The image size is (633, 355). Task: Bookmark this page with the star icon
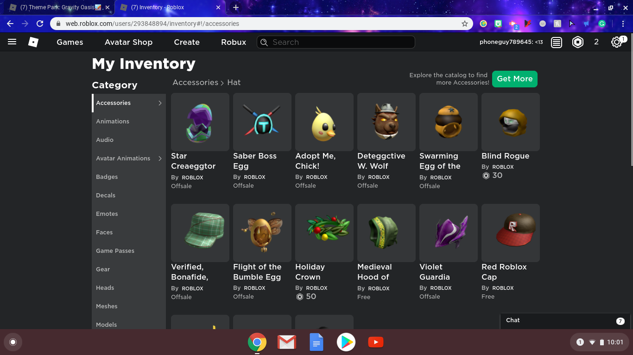pos(464,24)
